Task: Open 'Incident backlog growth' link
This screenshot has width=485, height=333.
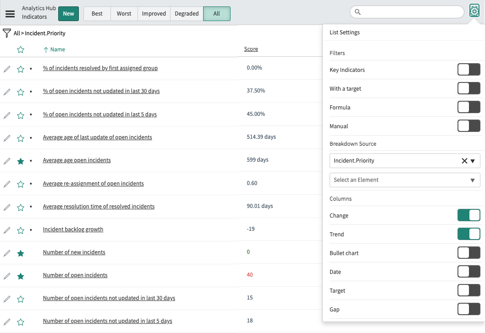Action: tap(73, 229)
